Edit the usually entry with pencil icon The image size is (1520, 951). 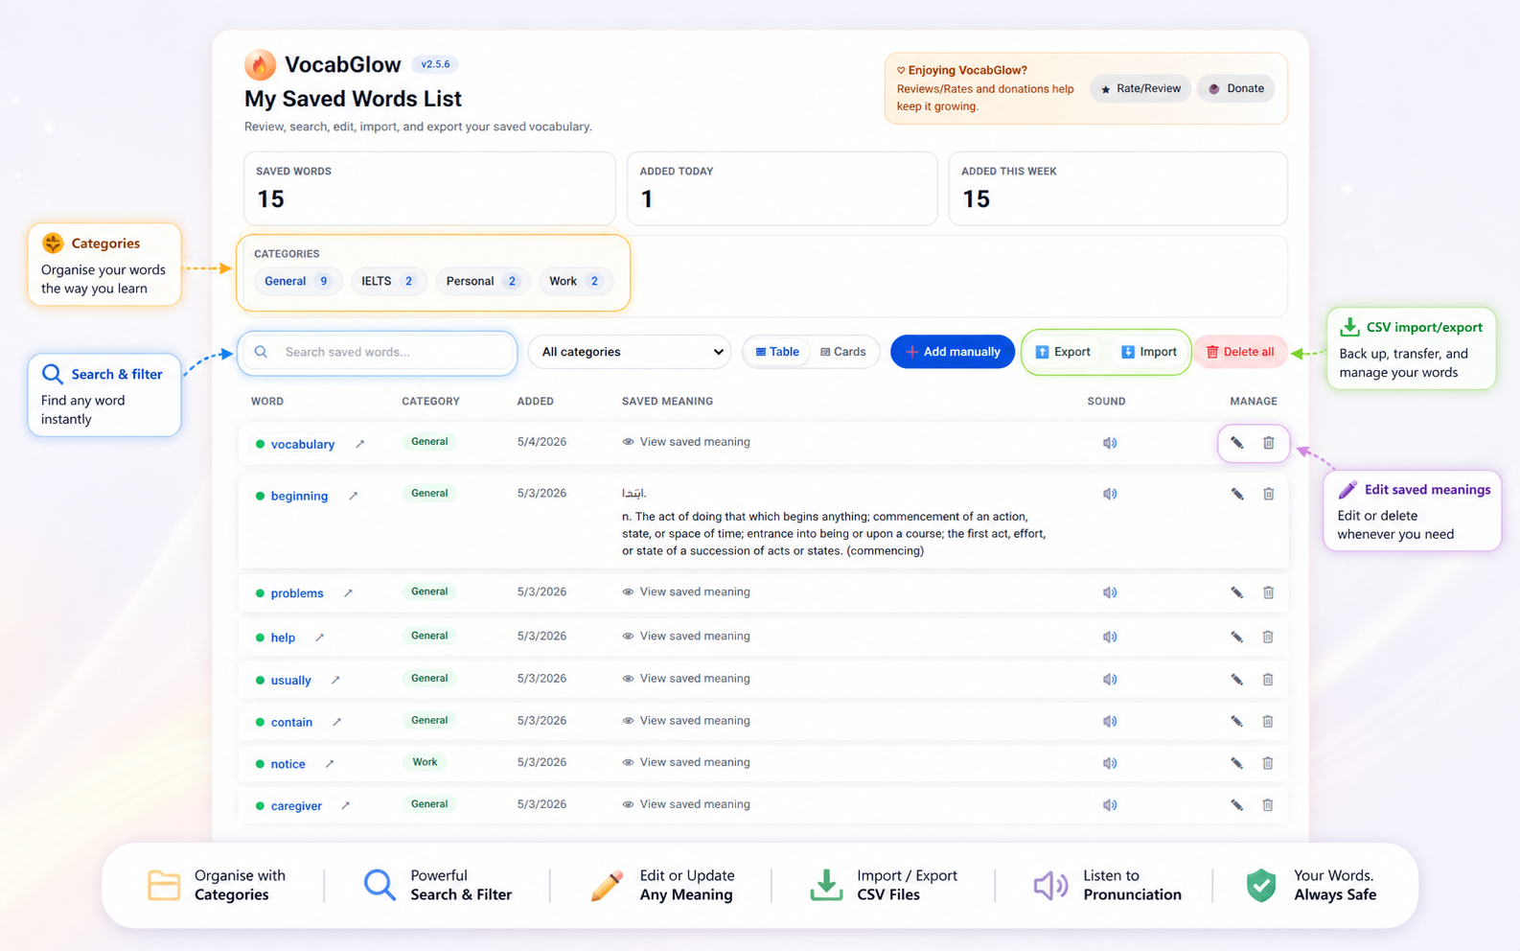click(x=1237, y=679)
